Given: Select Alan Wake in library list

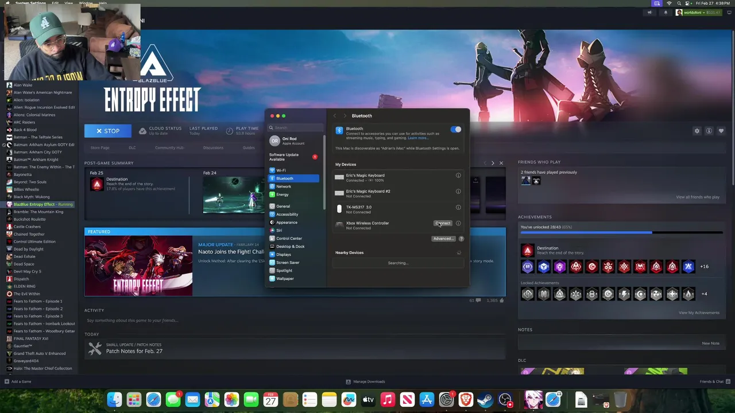Looking at the screenshot, I should click(x=40, y=85).
